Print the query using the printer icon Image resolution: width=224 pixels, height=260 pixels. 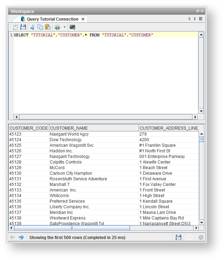[x=57, y=27]
